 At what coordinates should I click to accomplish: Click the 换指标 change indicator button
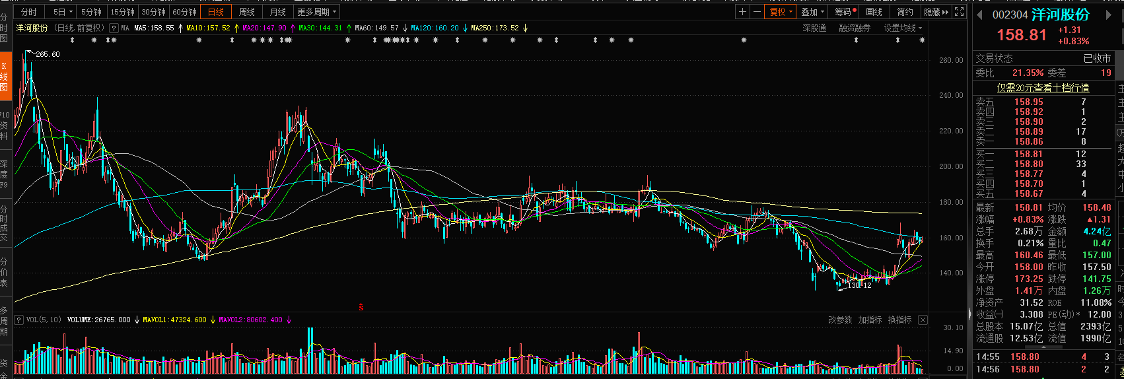click(x=899, y=320)
